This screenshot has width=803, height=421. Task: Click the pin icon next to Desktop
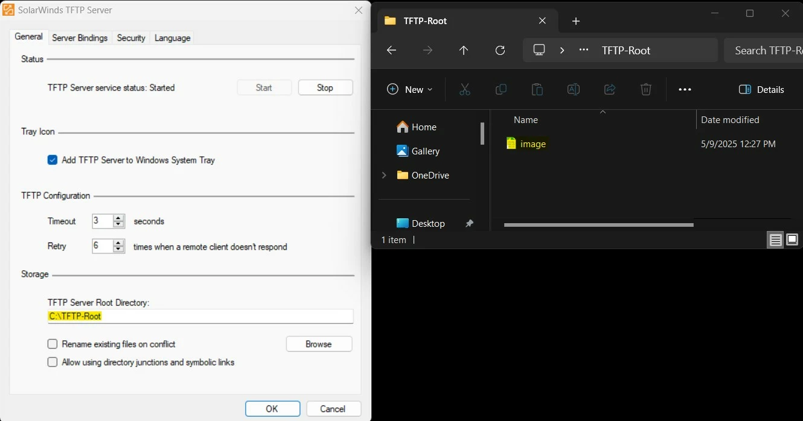pyautogui.click(x=469, y=224)
